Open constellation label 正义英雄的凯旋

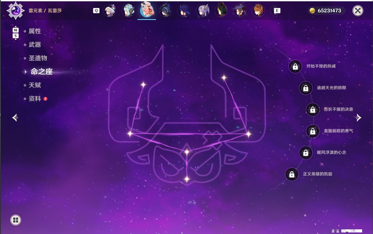tap(317, 174)
